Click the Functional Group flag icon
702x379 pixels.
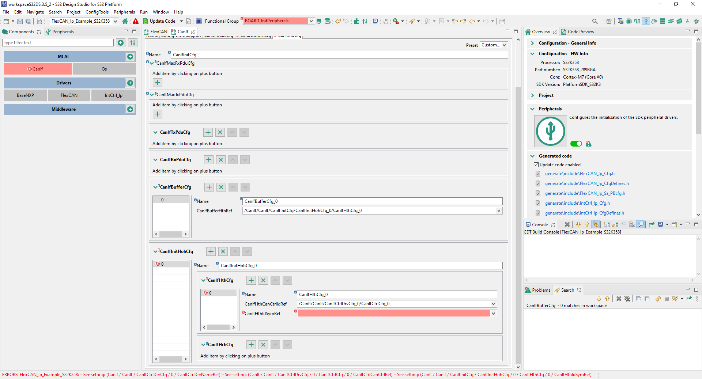click(319, 21)
